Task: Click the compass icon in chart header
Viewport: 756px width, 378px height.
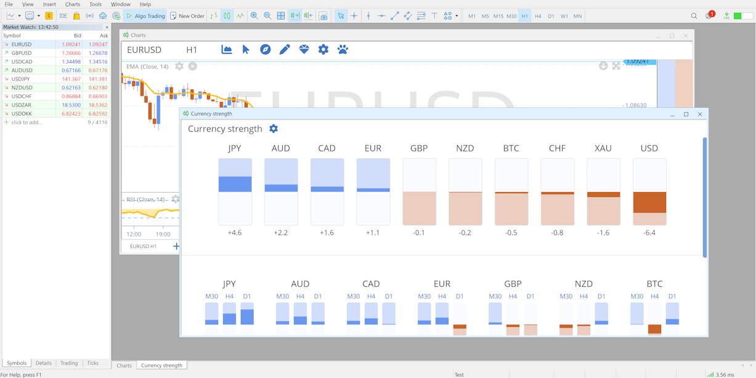Action: coord(265,49)
